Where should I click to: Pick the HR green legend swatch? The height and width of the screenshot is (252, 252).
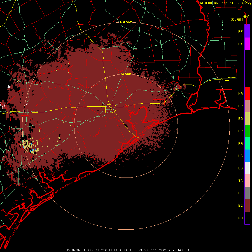click(247, 131)
